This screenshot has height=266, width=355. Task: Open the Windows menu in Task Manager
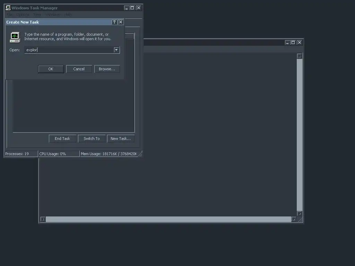53,15
